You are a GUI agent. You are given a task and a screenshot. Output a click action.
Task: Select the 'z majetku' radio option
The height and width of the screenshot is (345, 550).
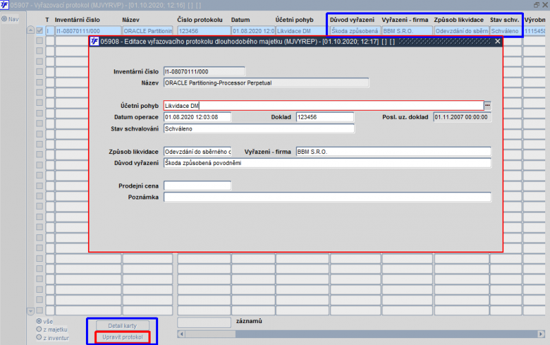pos(39,329)
